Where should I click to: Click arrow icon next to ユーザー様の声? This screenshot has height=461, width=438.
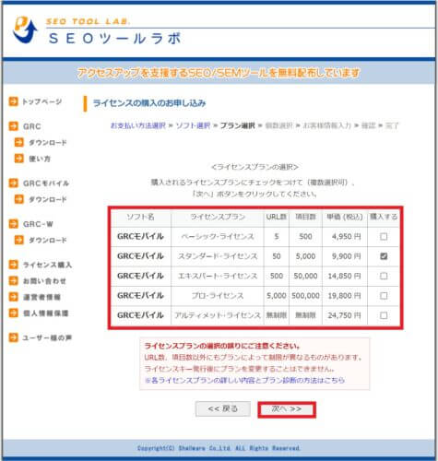click(x=13, y=337)
